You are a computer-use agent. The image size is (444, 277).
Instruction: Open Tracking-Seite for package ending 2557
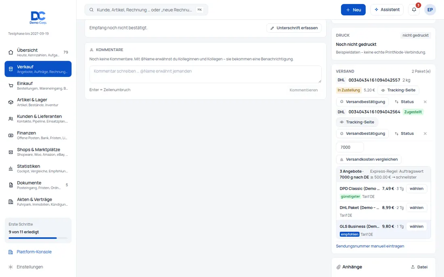(398, 90)
